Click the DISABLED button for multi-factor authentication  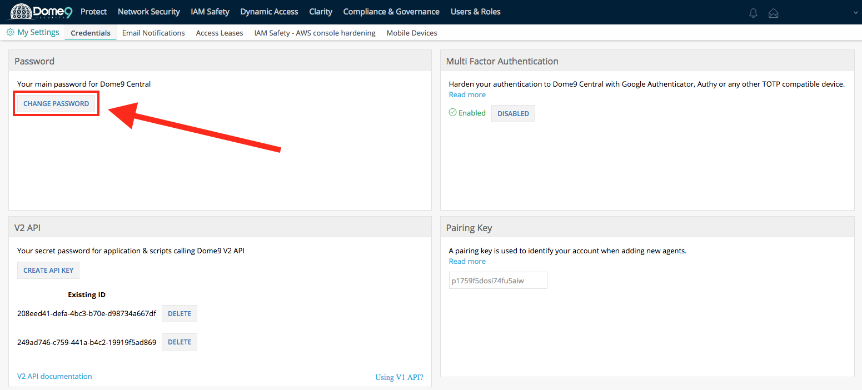coord(513,113)
